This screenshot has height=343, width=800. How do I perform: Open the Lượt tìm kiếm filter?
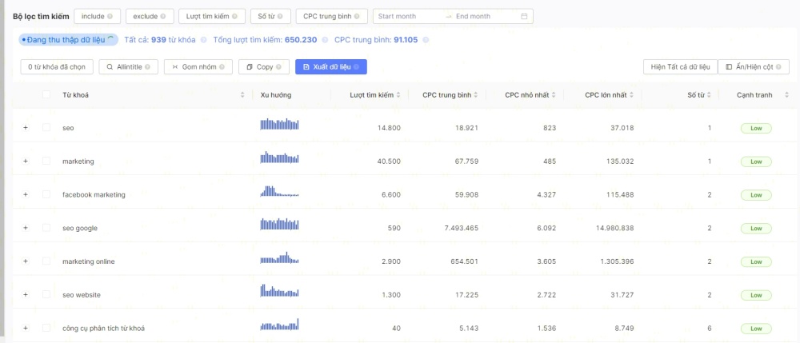[211, 16]
